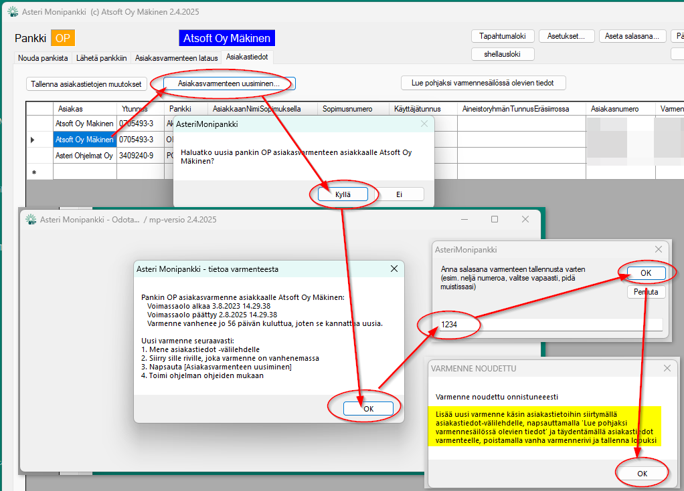Open the Asiakasvarmenteen lataus tab
Viewport: 684px width, 491px height.
[x=176, y=58]
